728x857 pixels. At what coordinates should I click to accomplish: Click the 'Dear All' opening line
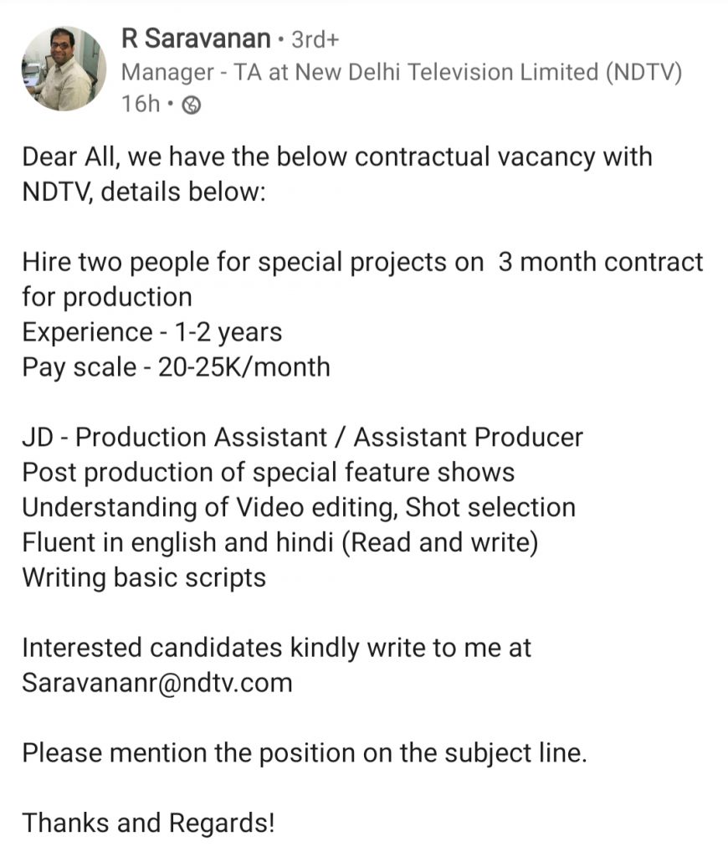[337, 157]
